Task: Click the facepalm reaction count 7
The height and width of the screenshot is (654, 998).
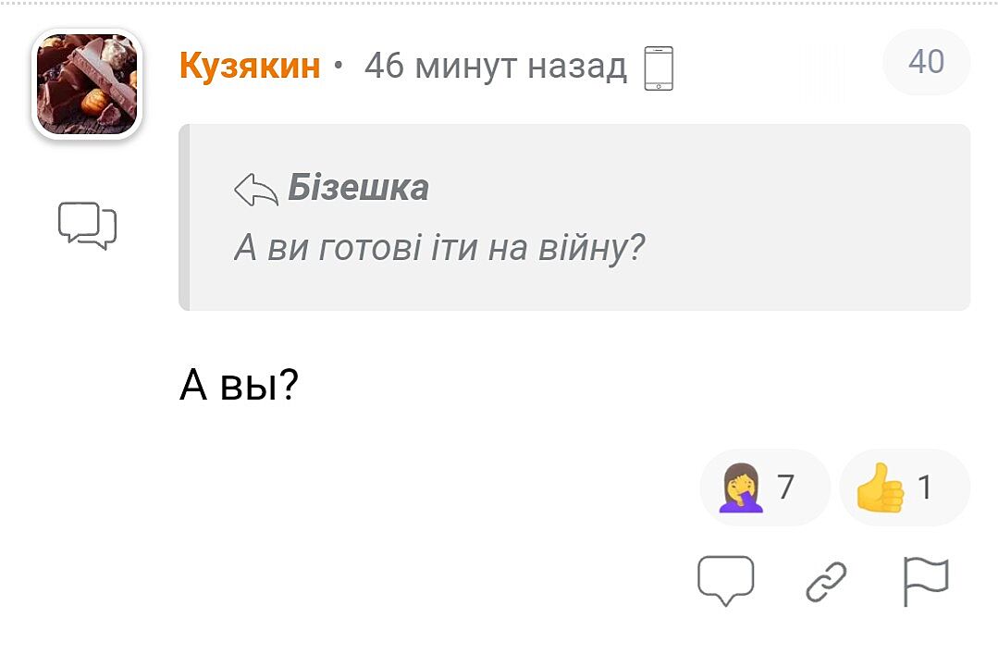Action: (785, 487)
